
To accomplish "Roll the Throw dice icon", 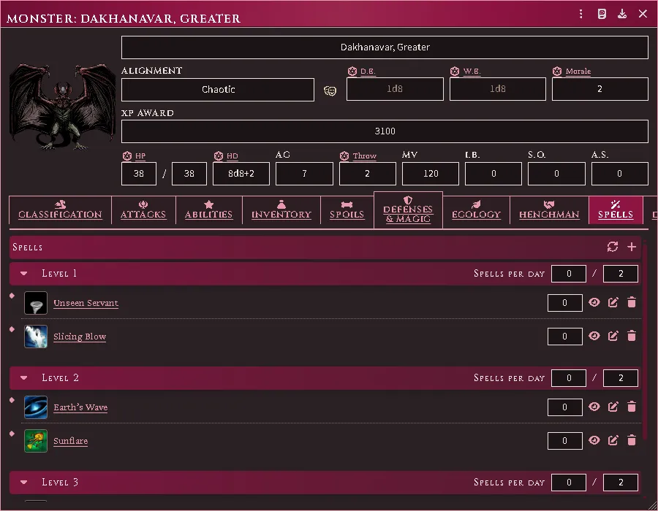I will (x=344, y=155).
